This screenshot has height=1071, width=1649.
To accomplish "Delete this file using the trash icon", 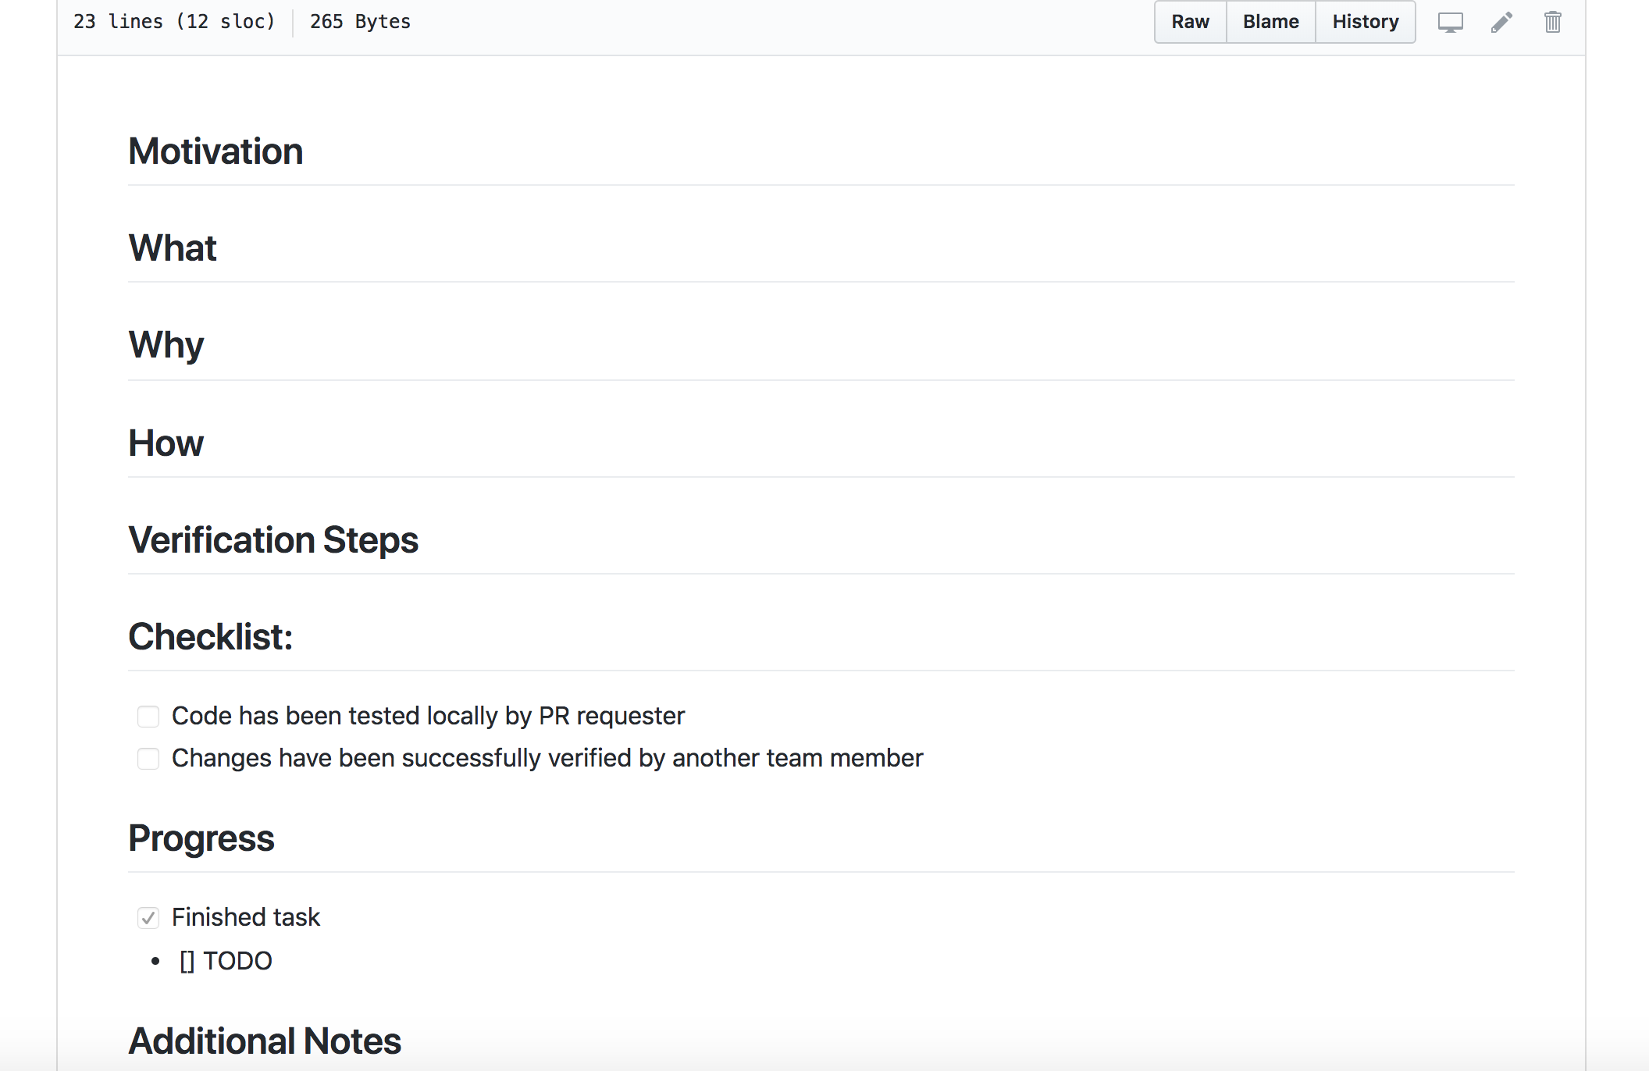I will pos(1552,22).
